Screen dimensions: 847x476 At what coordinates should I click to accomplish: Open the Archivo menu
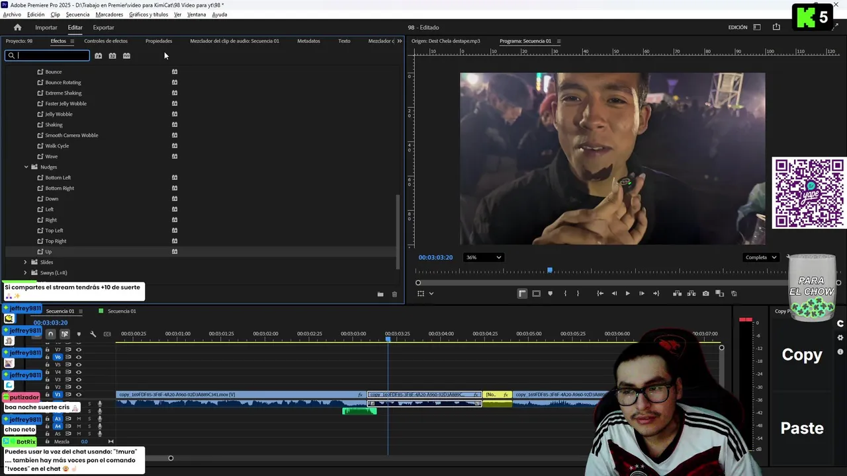[12, 15]
